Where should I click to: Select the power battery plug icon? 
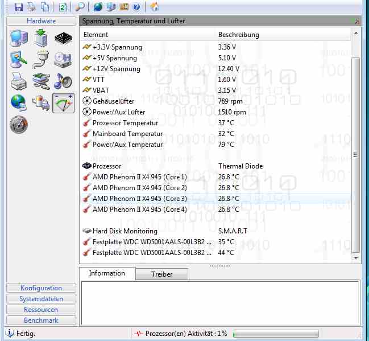click(41, 102)
